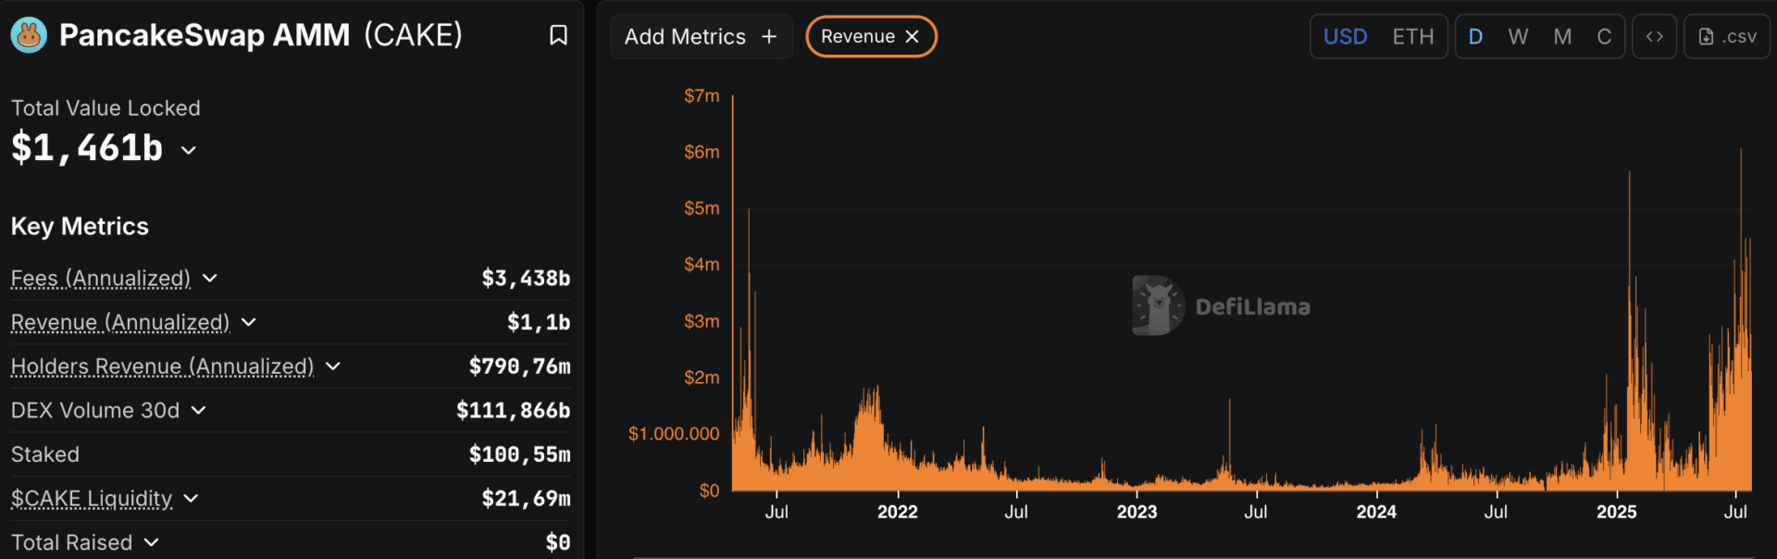Open the Add Metrics menu
Viewport: 1777px width, 559px height.
(702, 37)
